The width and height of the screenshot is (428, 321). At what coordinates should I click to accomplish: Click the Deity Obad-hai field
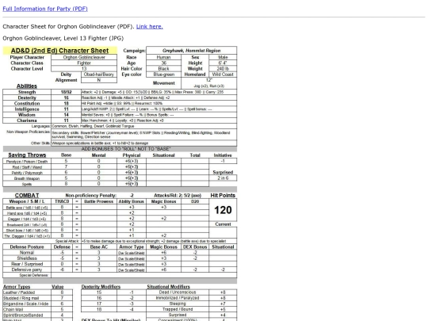click(x=99, y=75)
